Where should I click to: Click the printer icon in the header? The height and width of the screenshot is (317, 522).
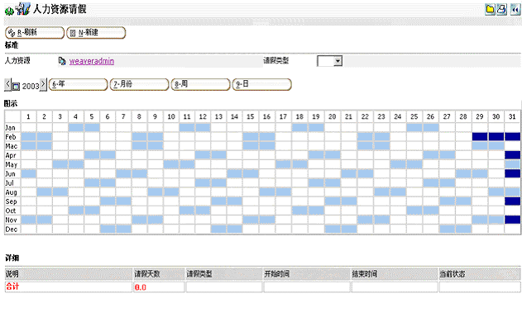pyautogui.click(x=501, y=9)
